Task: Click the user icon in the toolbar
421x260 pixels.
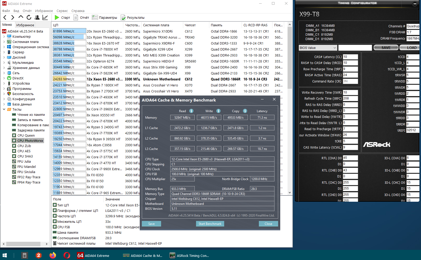Action: pyautogui.click(x=37, y=17)
